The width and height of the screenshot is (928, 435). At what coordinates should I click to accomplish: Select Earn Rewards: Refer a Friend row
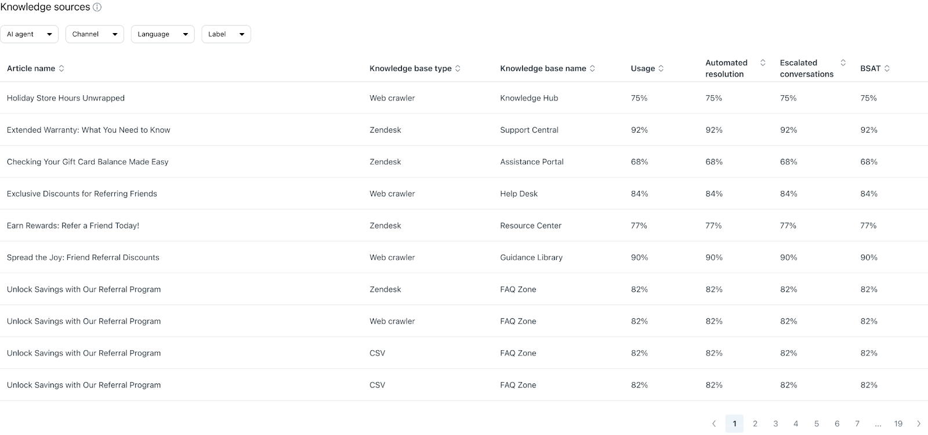point(464,226)
